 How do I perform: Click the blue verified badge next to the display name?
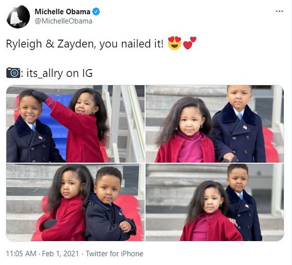[96, 12]
